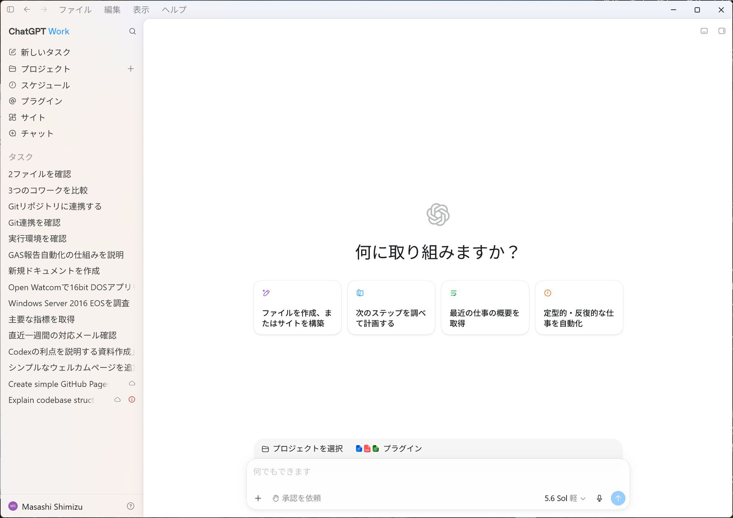Start a 新しいタスク

71,52
